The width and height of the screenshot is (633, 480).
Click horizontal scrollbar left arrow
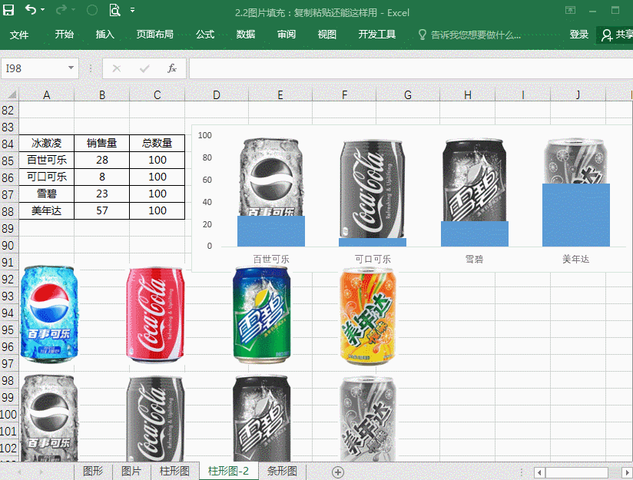(x=539, y=472)
